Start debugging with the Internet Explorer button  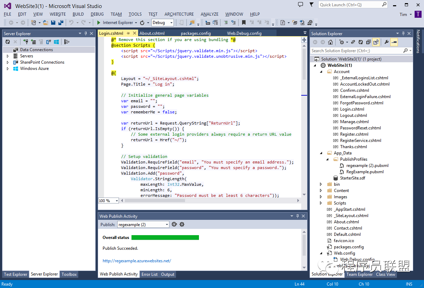(x=114, y=23)
